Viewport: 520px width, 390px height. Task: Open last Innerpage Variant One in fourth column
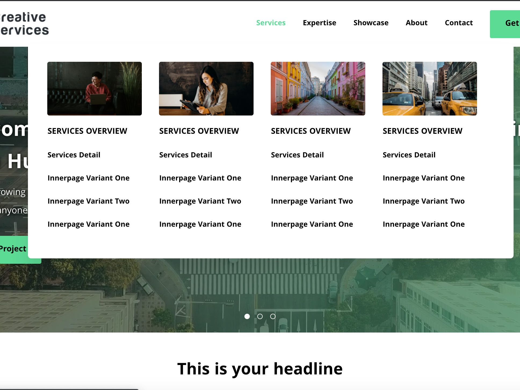[x=423, y=224]
